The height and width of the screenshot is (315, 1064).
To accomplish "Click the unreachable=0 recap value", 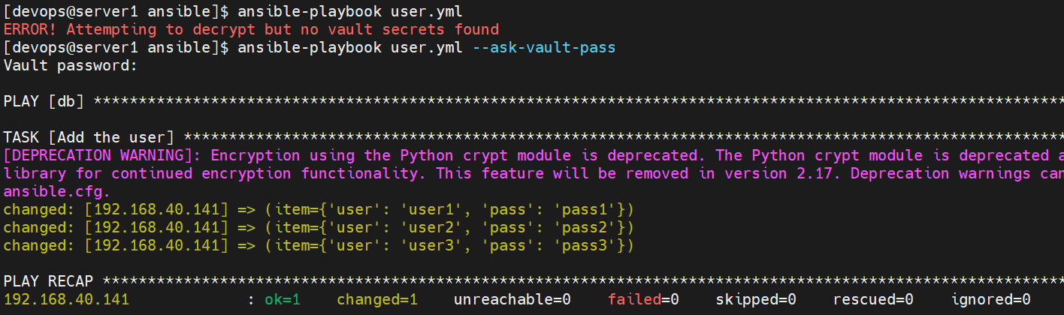I will pos(512,300).
